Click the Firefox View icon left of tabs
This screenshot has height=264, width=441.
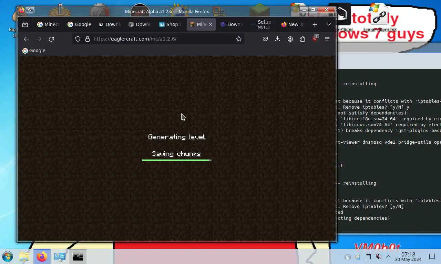pyautogui.click(x=25, y=24)
